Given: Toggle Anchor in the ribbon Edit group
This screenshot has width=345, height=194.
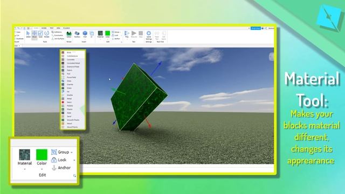Looking at the screenshot, I should pos(116,39).
